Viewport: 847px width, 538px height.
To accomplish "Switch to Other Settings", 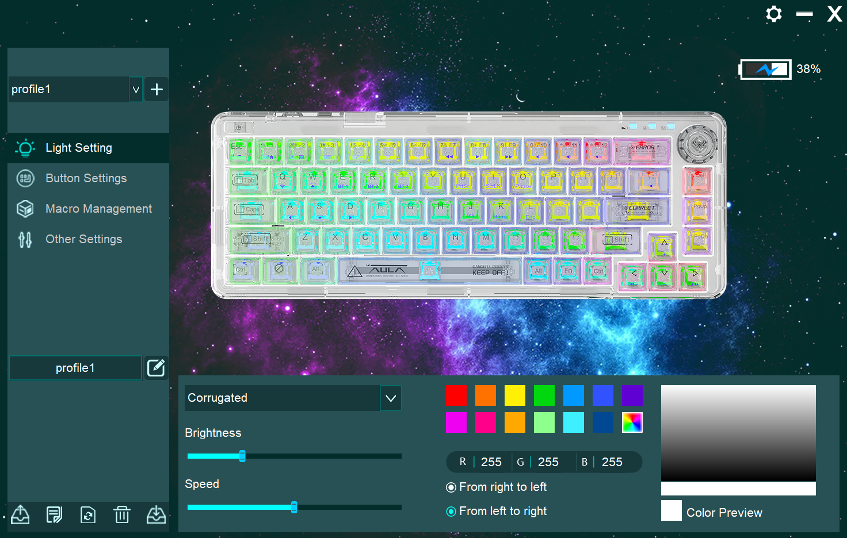I will [83, 239].
